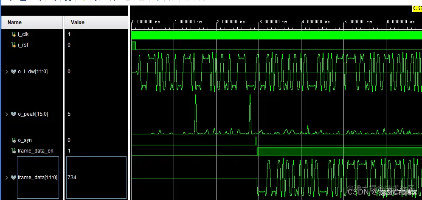422x200 pixels.
Task: Click the 3.000000 us ruler label
Action: pos(273,22)
